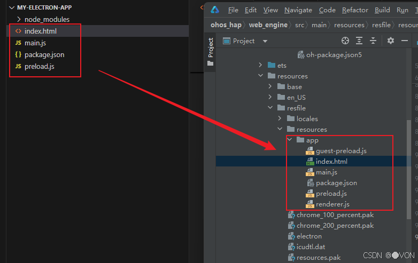Screen dimensions: 418x263
Task: Click the web_engine breadcrumb
Action: pyautogui.click(x=268, y=25)
